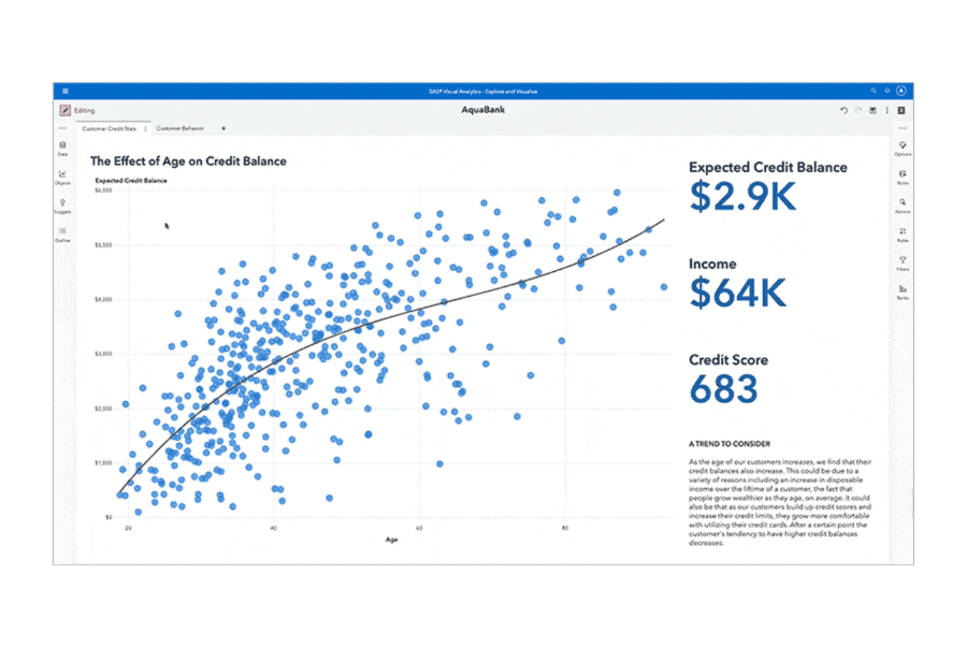Open notifications bell in the blue header
This screenshot has height=645, width=967.
(887, 91)
